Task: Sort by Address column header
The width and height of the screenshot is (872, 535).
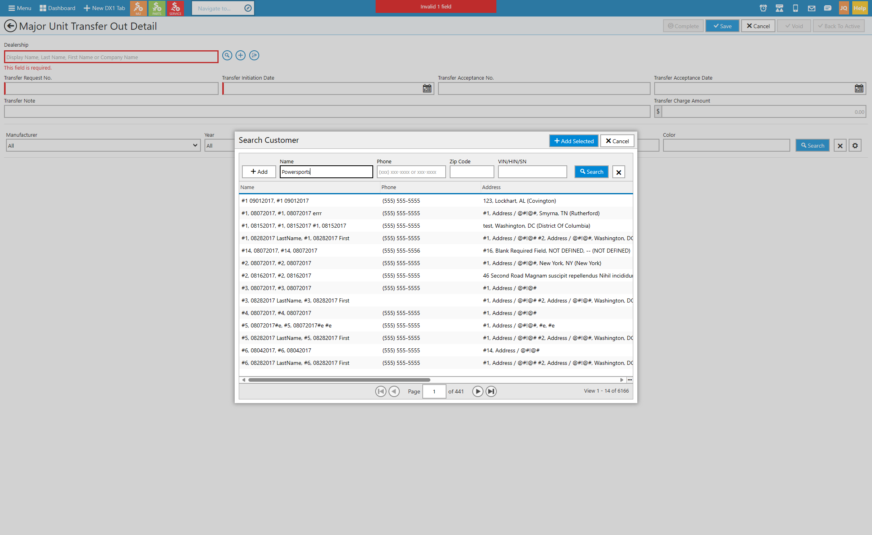Action: pos(556,187)
